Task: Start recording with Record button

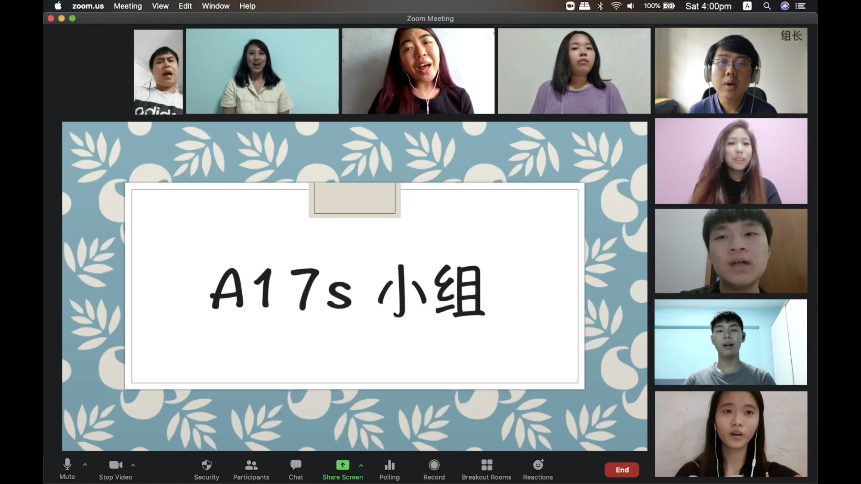Action: (434, 469)
